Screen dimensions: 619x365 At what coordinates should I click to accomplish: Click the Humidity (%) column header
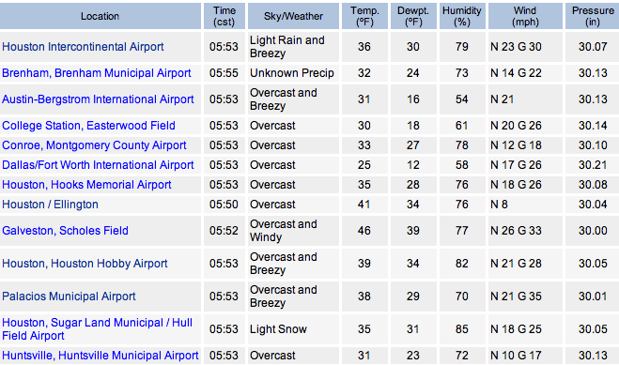pyautogui.click(x=462, y=16)
